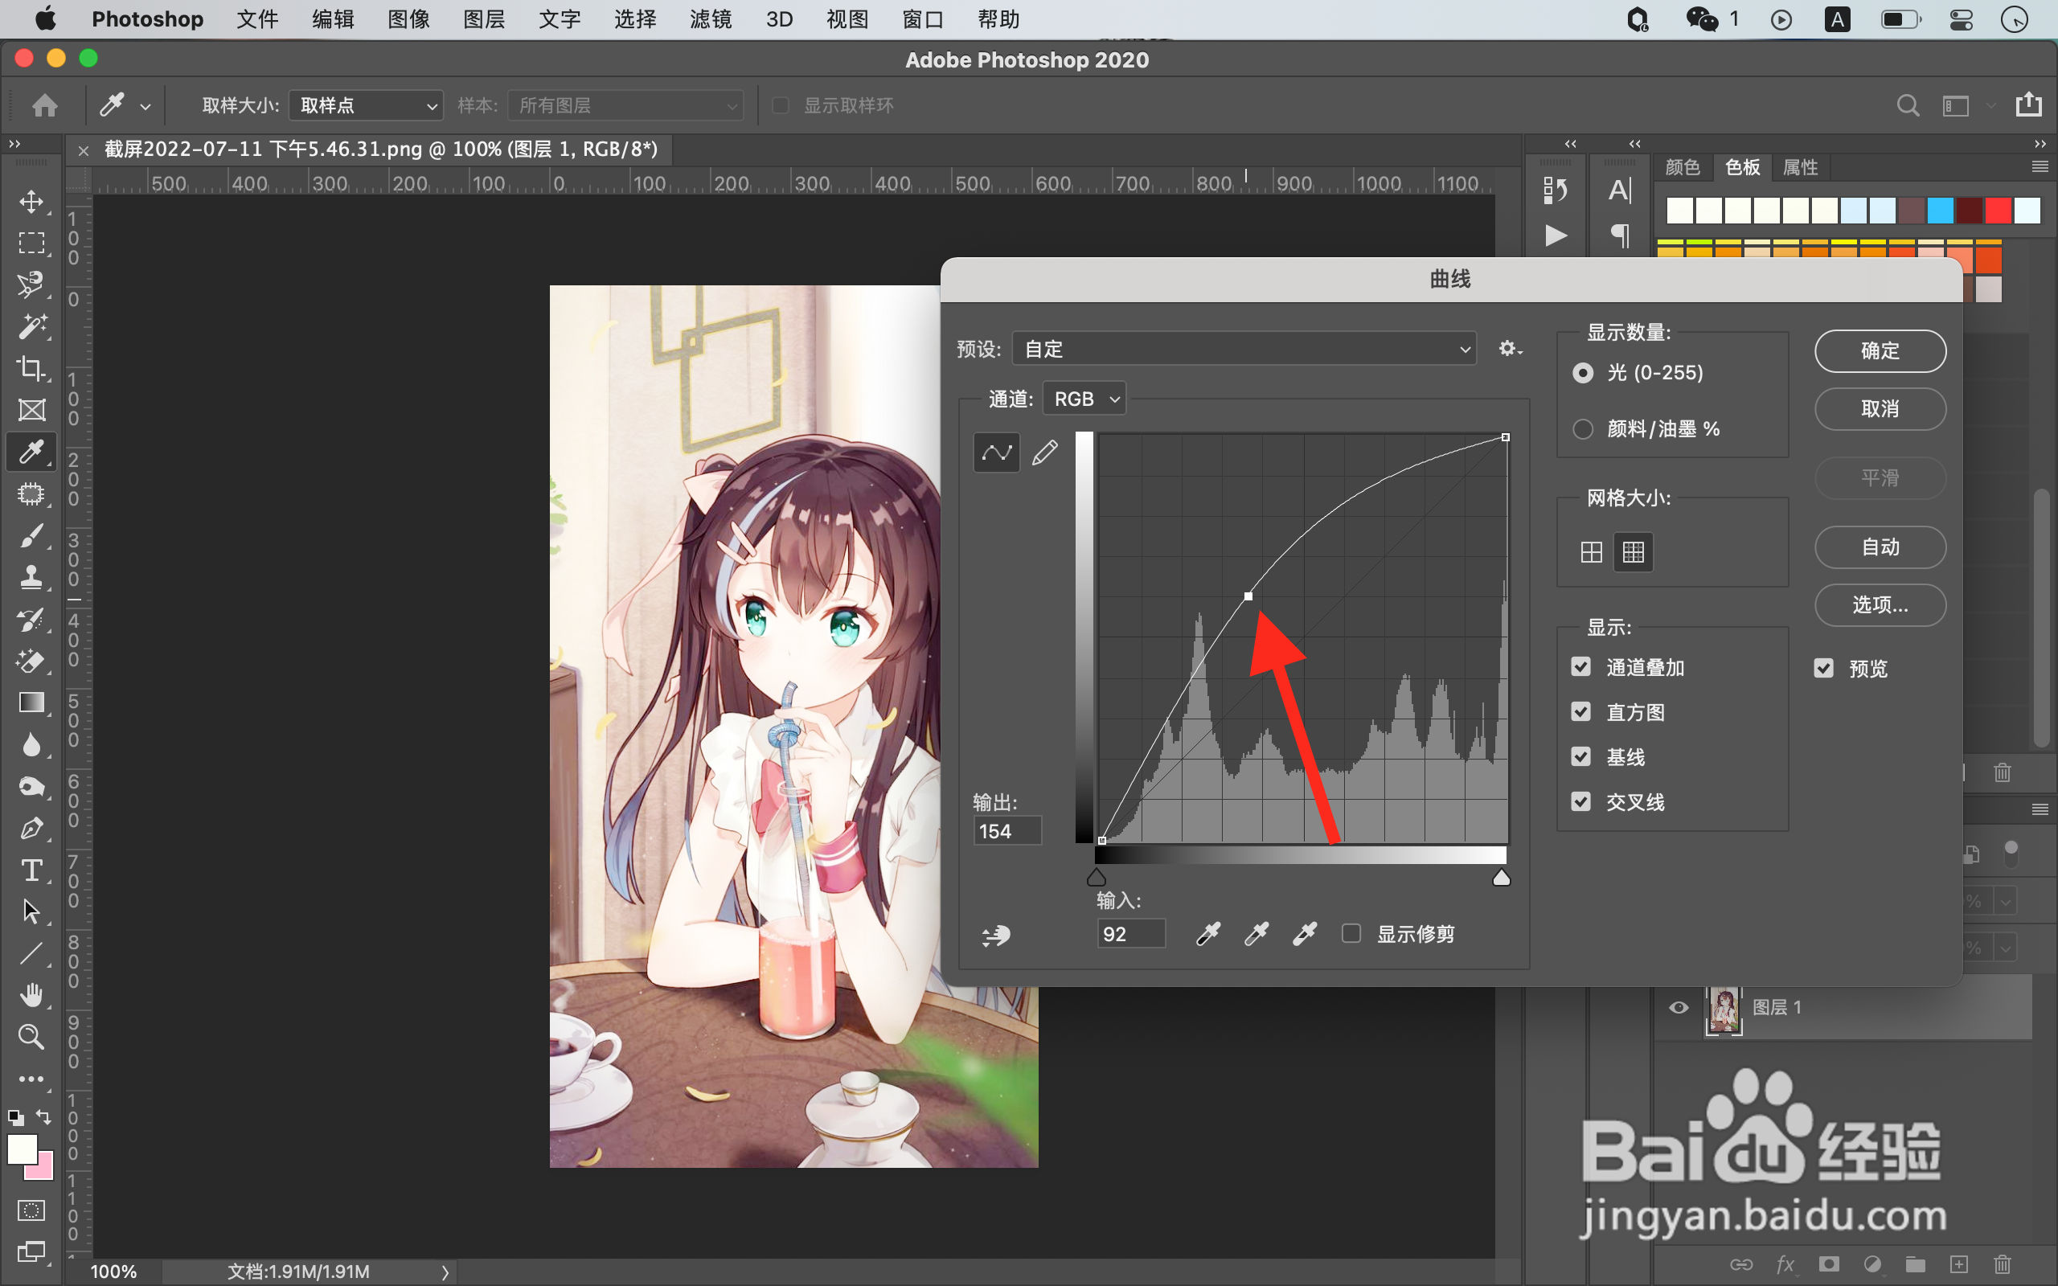Switch to the 属性 tab

(x=1800, y=167)
